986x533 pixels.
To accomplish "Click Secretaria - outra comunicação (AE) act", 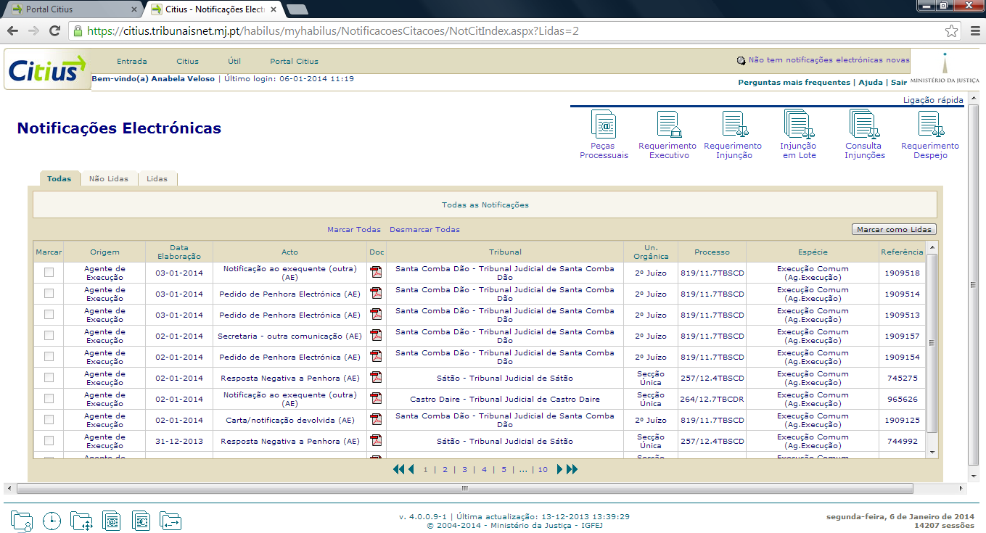I will [x=289, y=336].
